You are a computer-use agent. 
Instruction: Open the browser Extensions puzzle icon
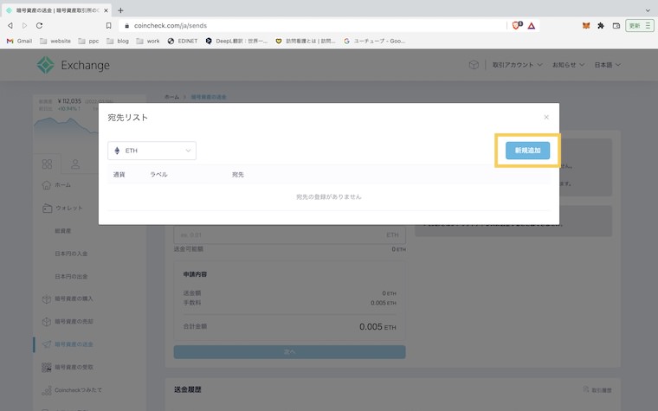(x=601, y=26)
